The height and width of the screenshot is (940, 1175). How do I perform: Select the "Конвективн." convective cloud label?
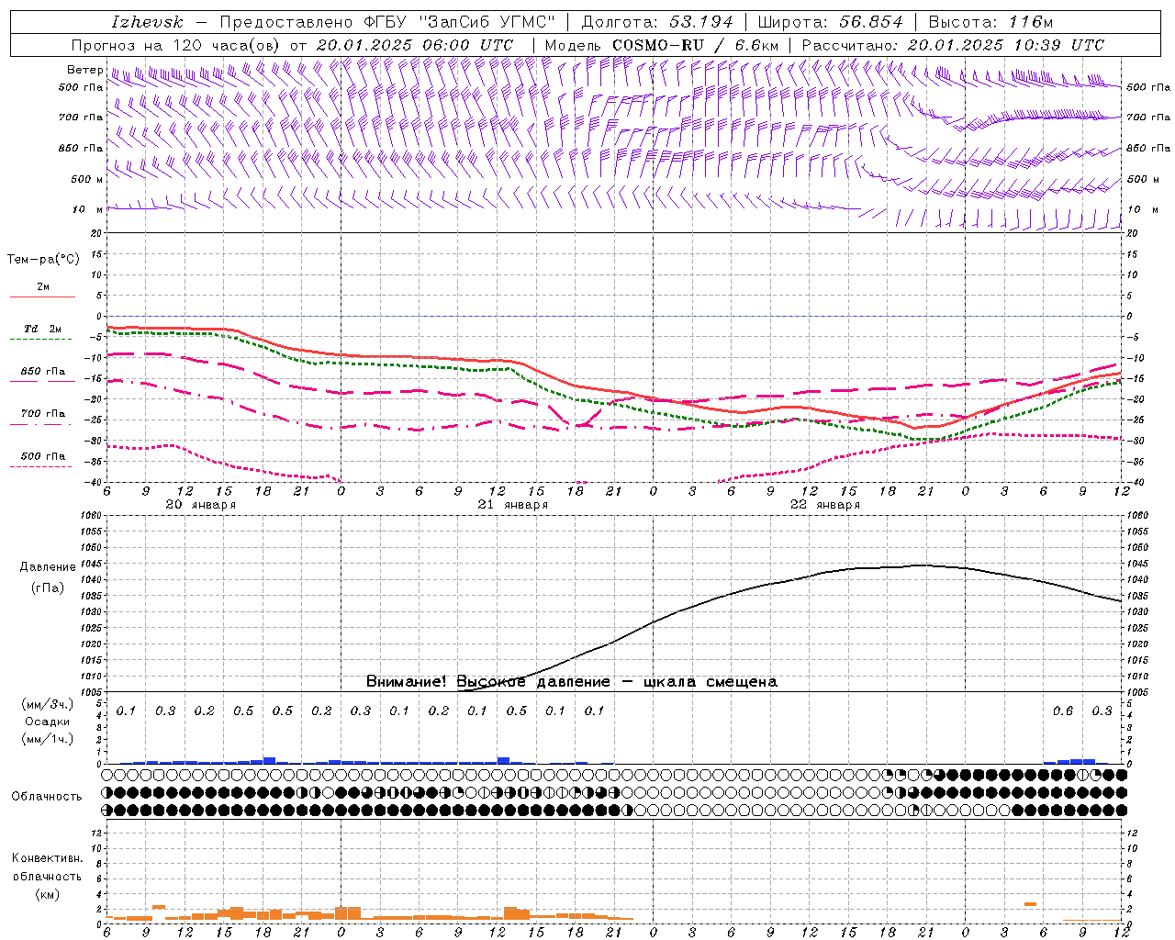[x=47, y=858]
